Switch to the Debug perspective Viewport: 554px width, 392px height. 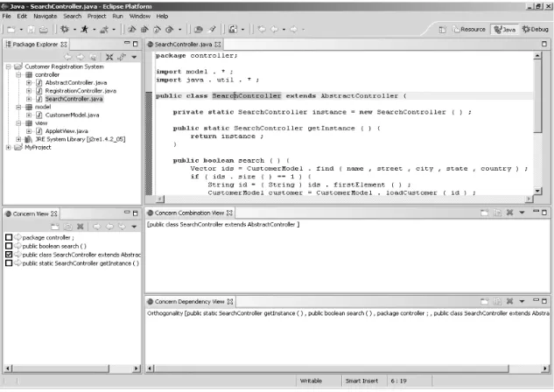536,29
